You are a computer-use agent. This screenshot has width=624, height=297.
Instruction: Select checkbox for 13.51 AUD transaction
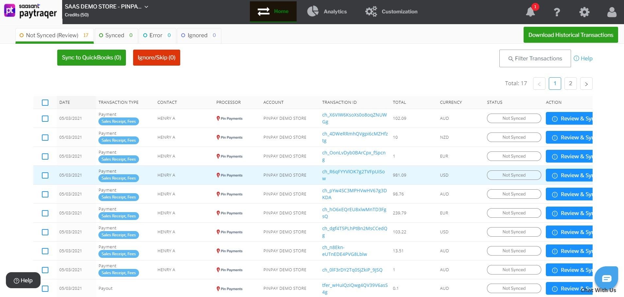[45, 251]
